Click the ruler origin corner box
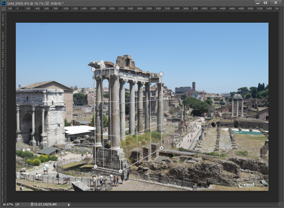Viewport: 284px width, 208px height. pos(3,9)
